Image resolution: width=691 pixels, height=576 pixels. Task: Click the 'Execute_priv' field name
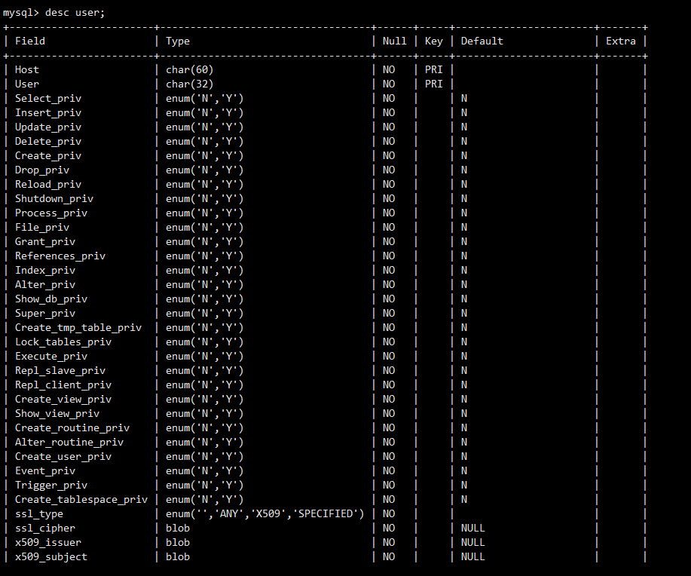51,357
